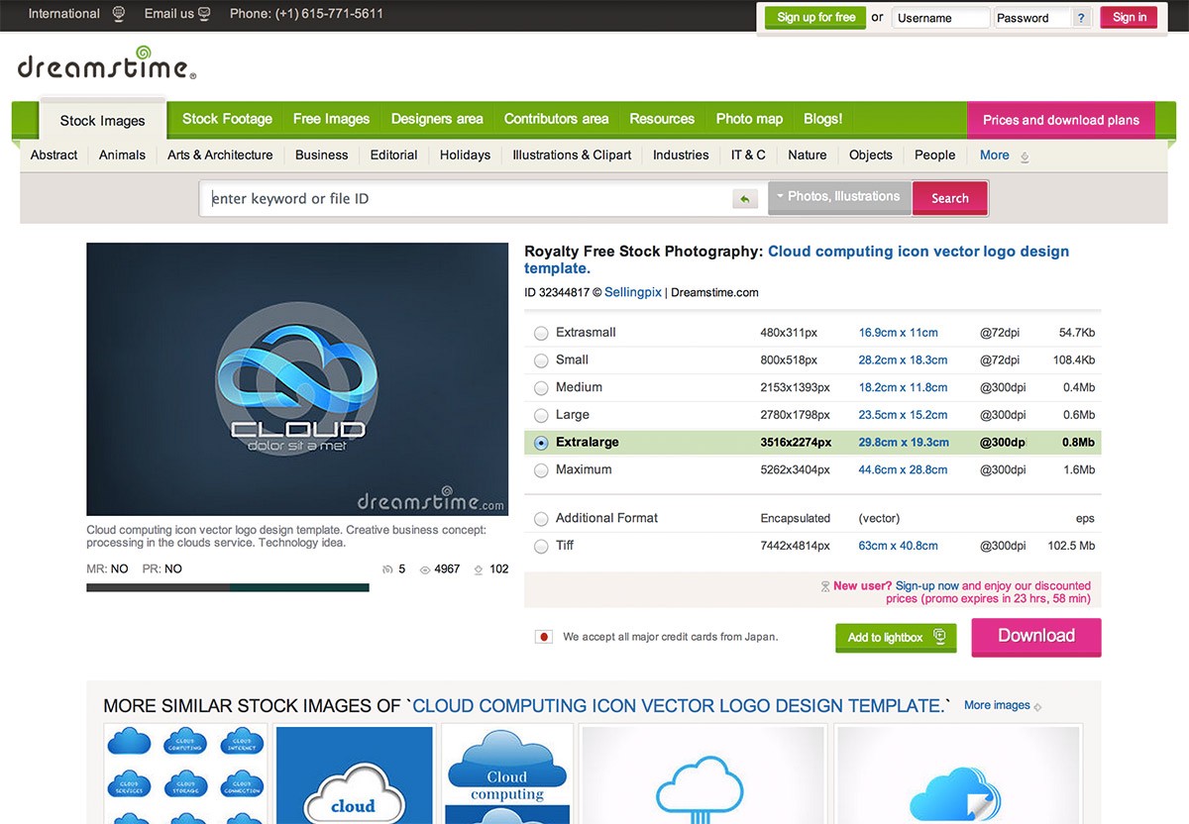1189x824 pixels.
Task: Click the Japan flag icon
Action: 543,637
